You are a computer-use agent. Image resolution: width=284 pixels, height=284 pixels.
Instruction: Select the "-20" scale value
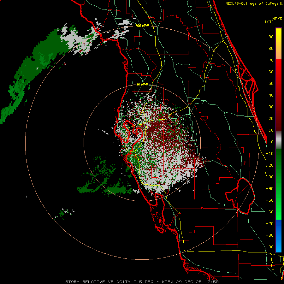tap(270, 165)
